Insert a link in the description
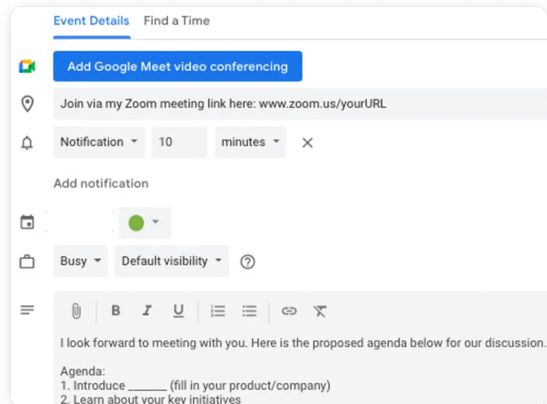This screenshot has width=547, height=404. 289,310
